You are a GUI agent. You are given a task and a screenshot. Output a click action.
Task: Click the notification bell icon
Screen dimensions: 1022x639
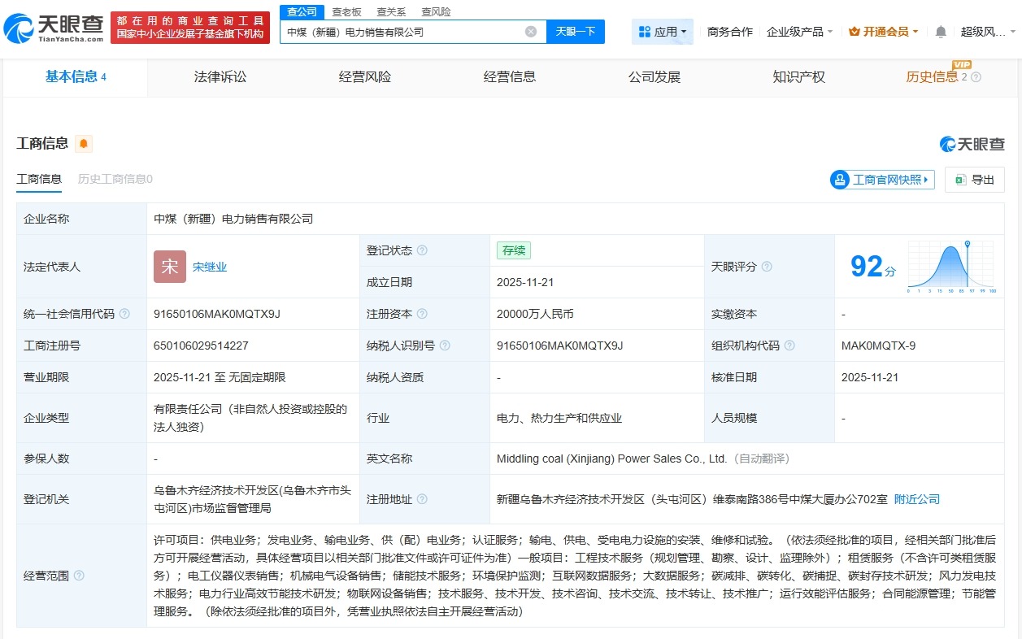click(x=939, y=30)
